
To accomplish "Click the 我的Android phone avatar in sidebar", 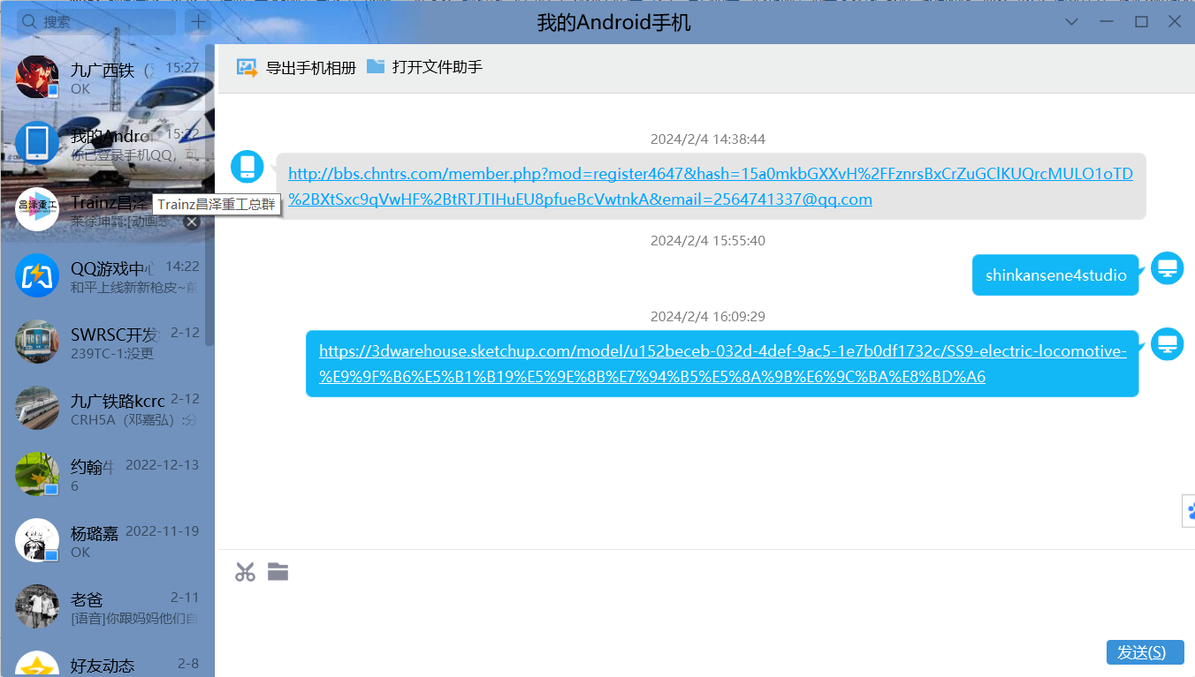I will [37, 143].
